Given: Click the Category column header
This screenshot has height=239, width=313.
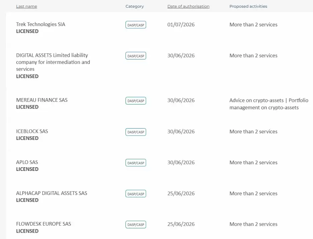Looking at the screenshot, I should pos(135,6).
